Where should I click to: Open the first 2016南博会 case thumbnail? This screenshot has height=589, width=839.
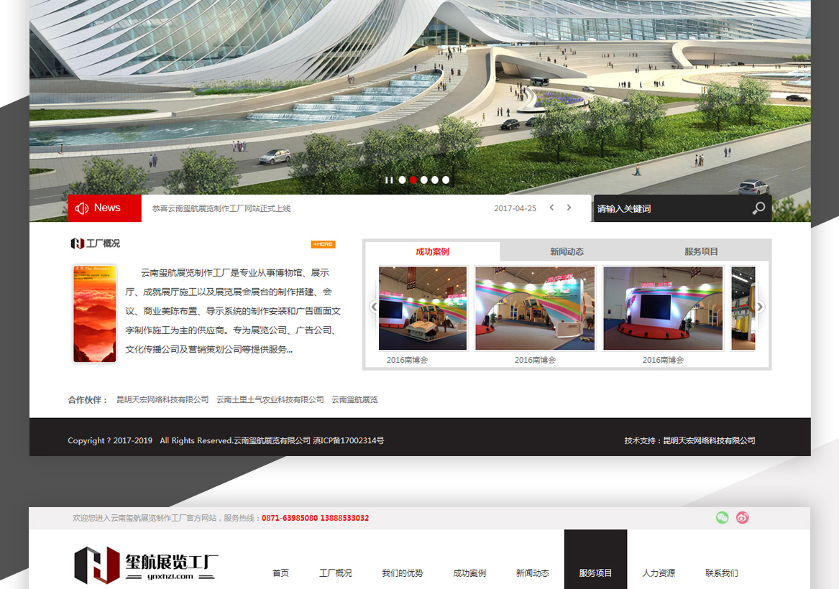[423, 308]
